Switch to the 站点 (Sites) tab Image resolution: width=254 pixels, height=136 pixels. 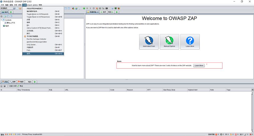pos(5,12)
